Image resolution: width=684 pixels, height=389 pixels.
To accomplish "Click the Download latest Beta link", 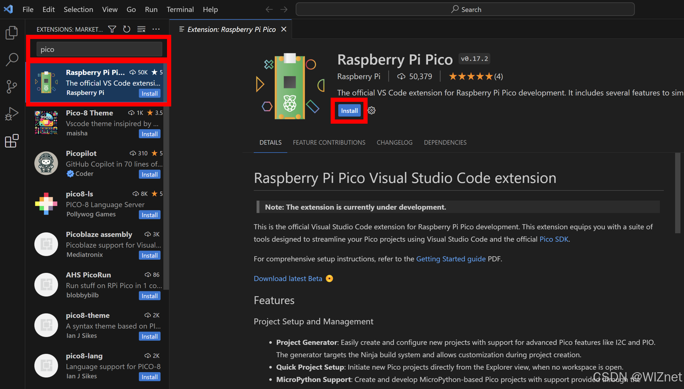I will (288, 278).
